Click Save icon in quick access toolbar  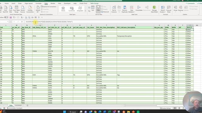pos(11,17)
